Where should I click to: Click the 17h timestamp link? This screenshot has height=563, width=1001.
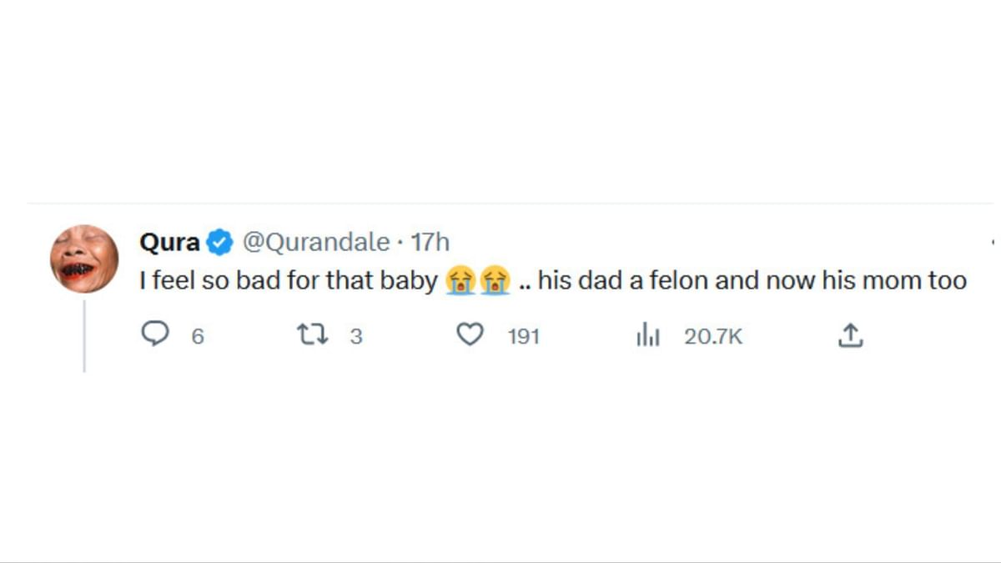430,243
